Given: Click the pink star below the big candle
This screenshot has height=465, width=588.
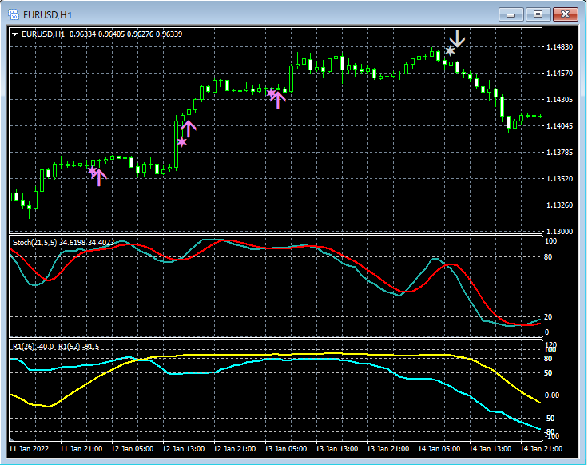Looking at the screenshot, I should point(182,142).
